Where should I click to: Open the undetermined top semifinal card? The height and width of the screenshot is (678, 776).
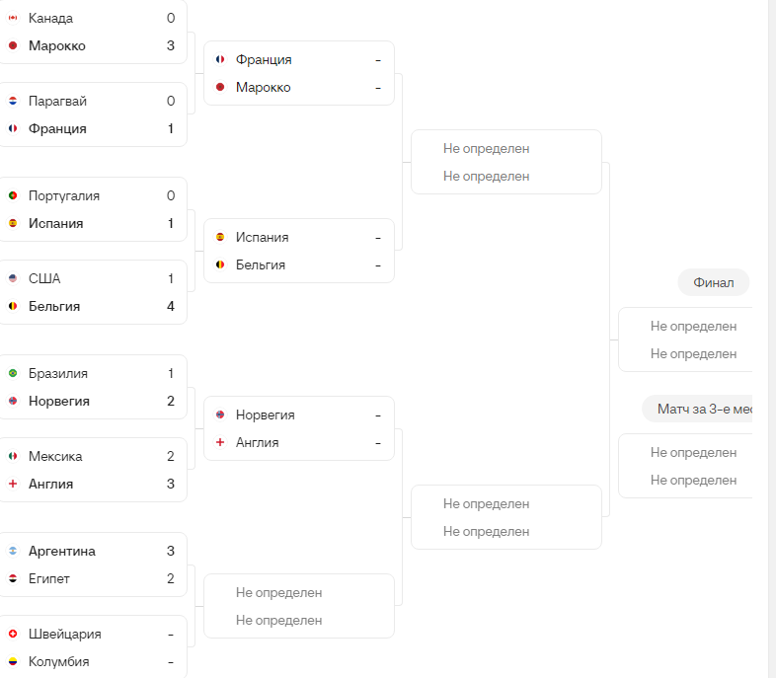point(506,162)
